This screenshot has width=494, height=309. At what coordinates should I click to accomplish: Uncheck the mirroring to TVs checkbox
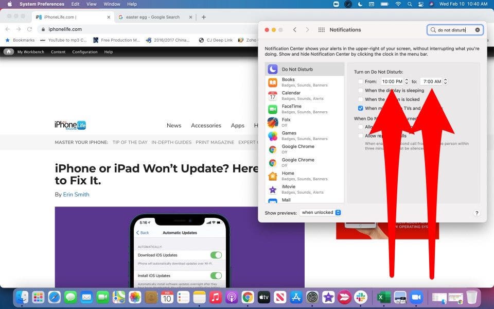coord(360,109)
